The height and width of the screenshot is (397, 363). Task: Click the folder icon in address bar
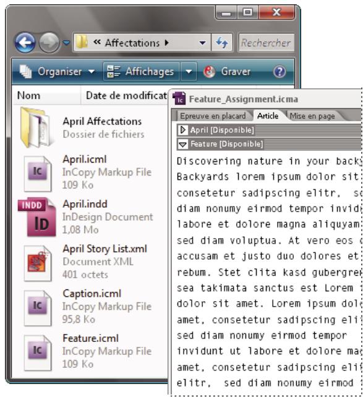tap(82, 42)
